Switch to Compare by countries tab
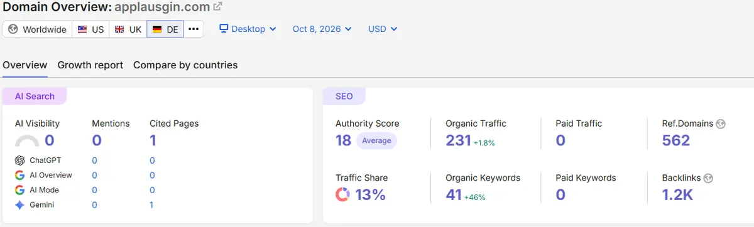 click(x=185, y=65)
